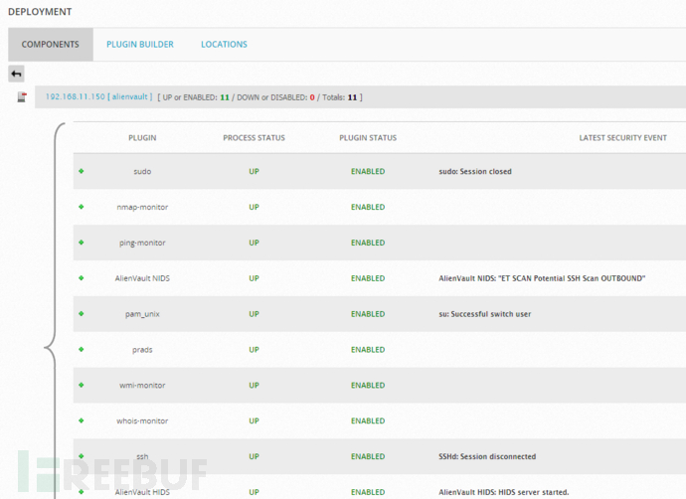Click green status dot in whois-monitor row
This screenshot has height=499, width=686.
[81, 420]
